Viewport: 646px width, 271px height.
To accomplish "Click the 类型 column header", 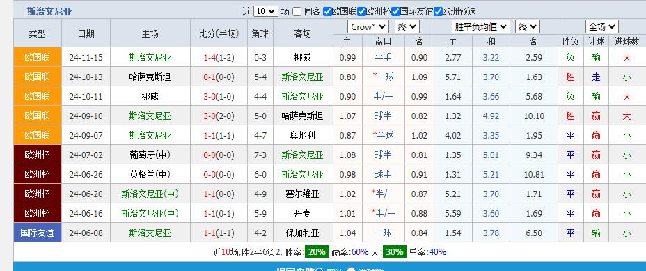I will (x=38, y=33).
